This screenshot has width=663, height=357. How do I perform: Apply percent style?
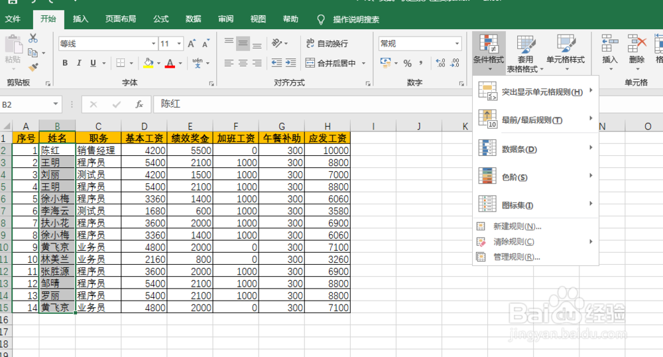[x=407, y=63]
